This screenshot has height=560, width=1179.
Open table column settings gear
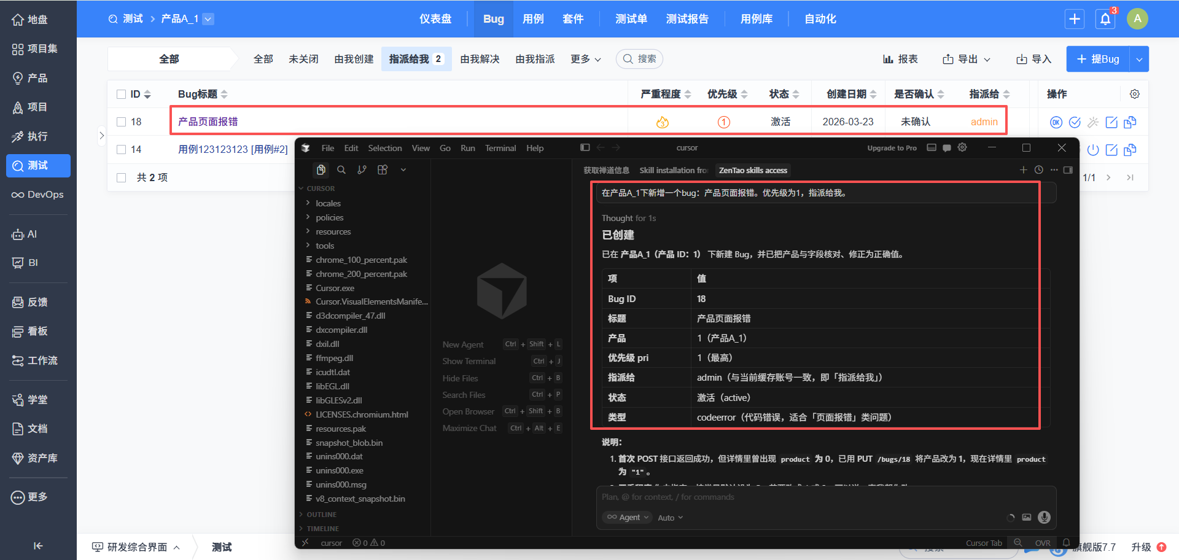coord(1135,94)
